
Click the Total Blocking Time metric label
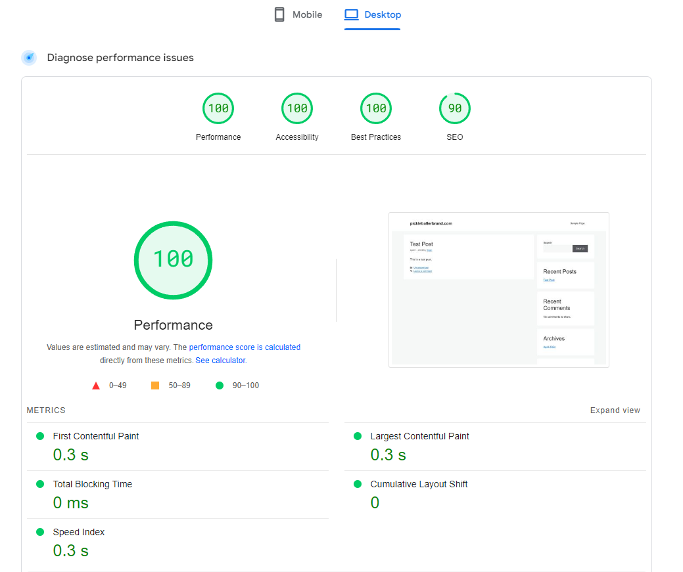92,484
